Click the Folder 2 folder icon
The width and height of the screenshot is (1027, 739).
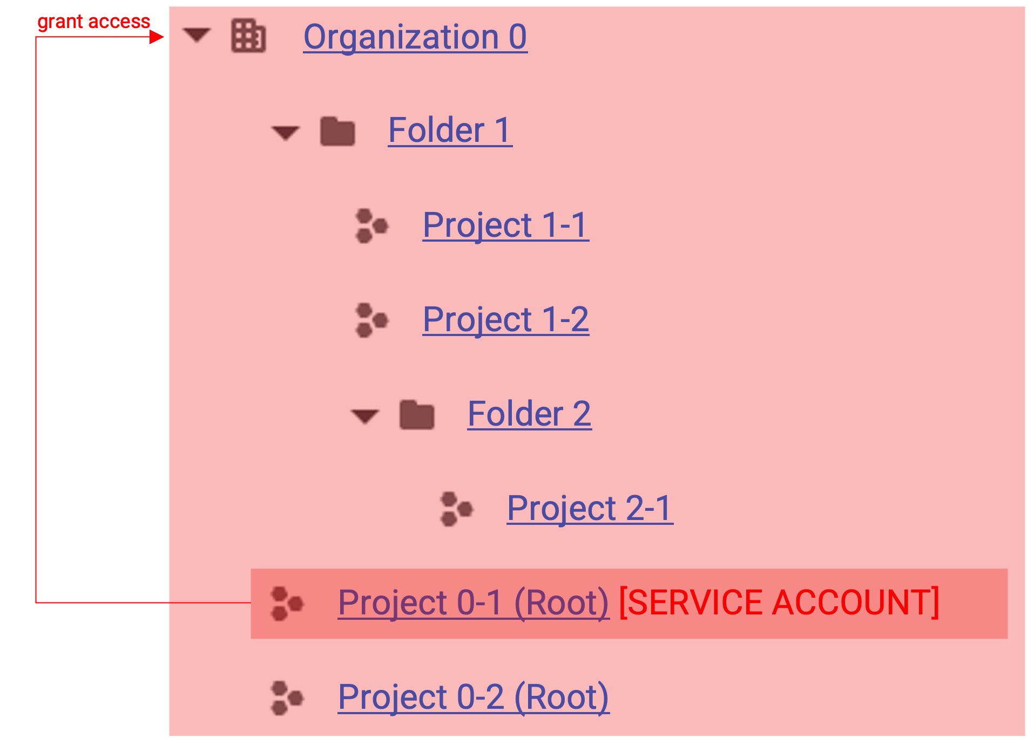(417, 415)
